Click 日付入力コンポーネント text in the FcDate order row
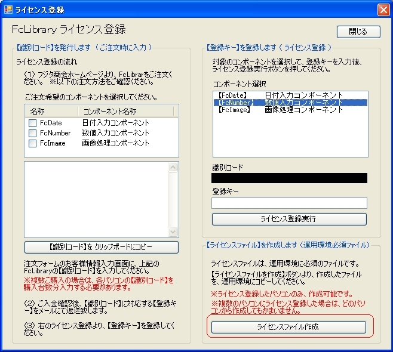Image resolution: width=393 pixels, height=352 pixels. pyautogui.click(x=115, y=123)
